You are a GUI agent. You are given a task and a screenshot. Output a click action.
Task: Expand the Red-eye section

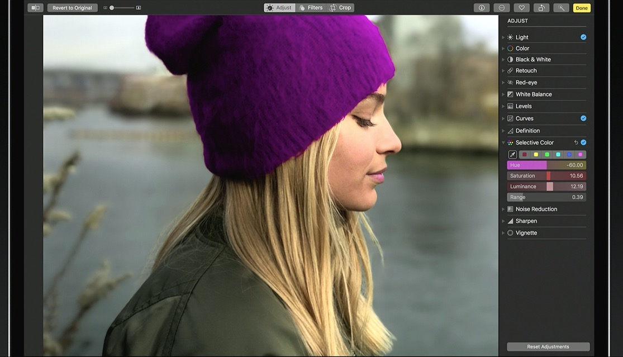click(503, 83)
